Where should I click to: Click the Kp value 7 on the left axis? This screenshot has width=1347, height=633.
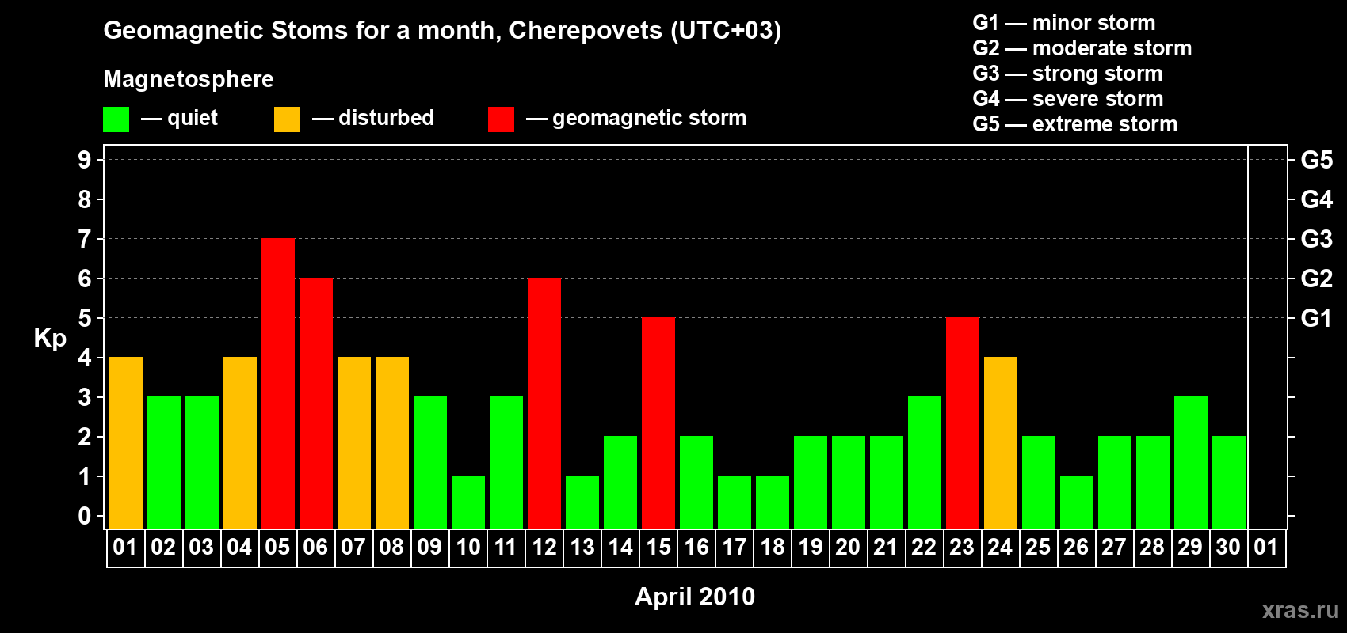[x=85, y=239]
